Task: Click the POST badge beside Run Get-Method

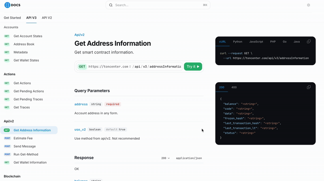Action: click(7, 154)
